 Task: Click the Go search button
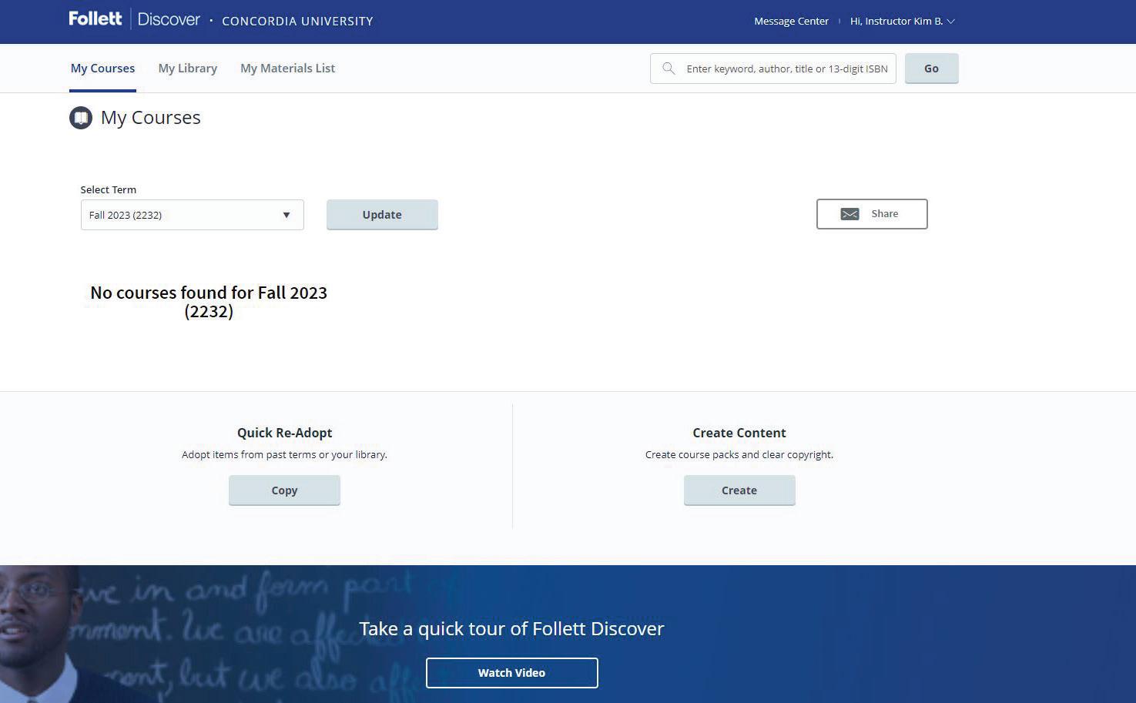click(x=931, y=69)
